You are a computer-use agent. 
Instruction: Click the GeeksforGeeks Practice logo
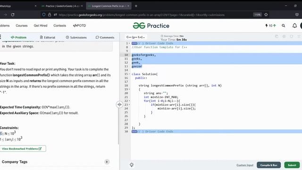click(x=151, y=25)
